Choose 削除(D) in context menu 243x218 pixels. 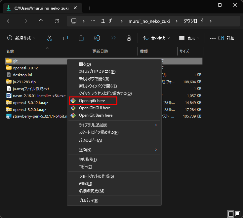[x=114, y=184]
